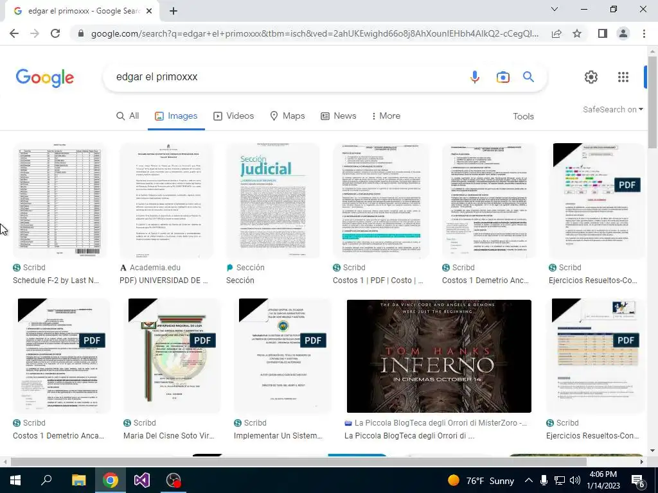Open the notification center

coord(638,481)
